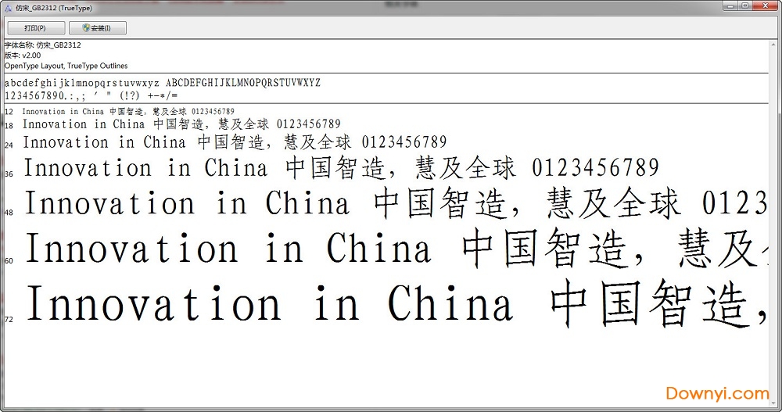Click the font file icon in title bar
Screen dimensions: 782x412
(x=8, y=8)
